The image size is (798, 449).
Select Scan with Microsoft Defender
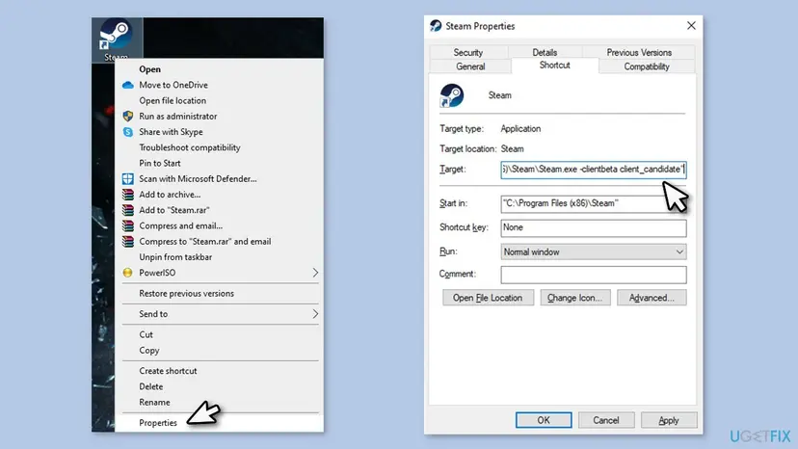[198, 178]
